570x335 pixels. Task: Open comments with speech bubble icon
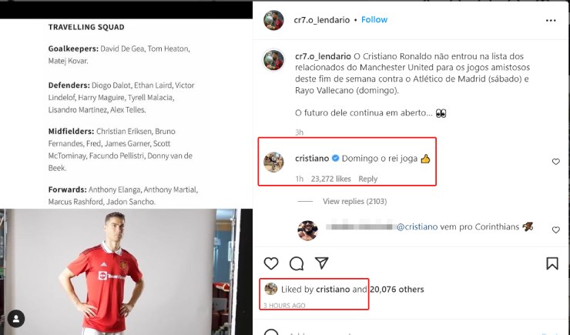pos(297,263)
